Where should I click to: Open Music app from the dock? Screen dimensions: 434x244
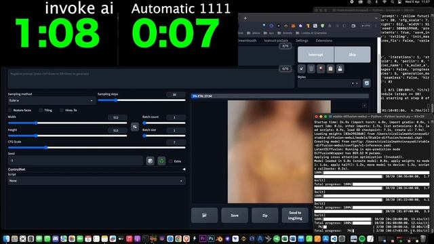coord(129,239)
